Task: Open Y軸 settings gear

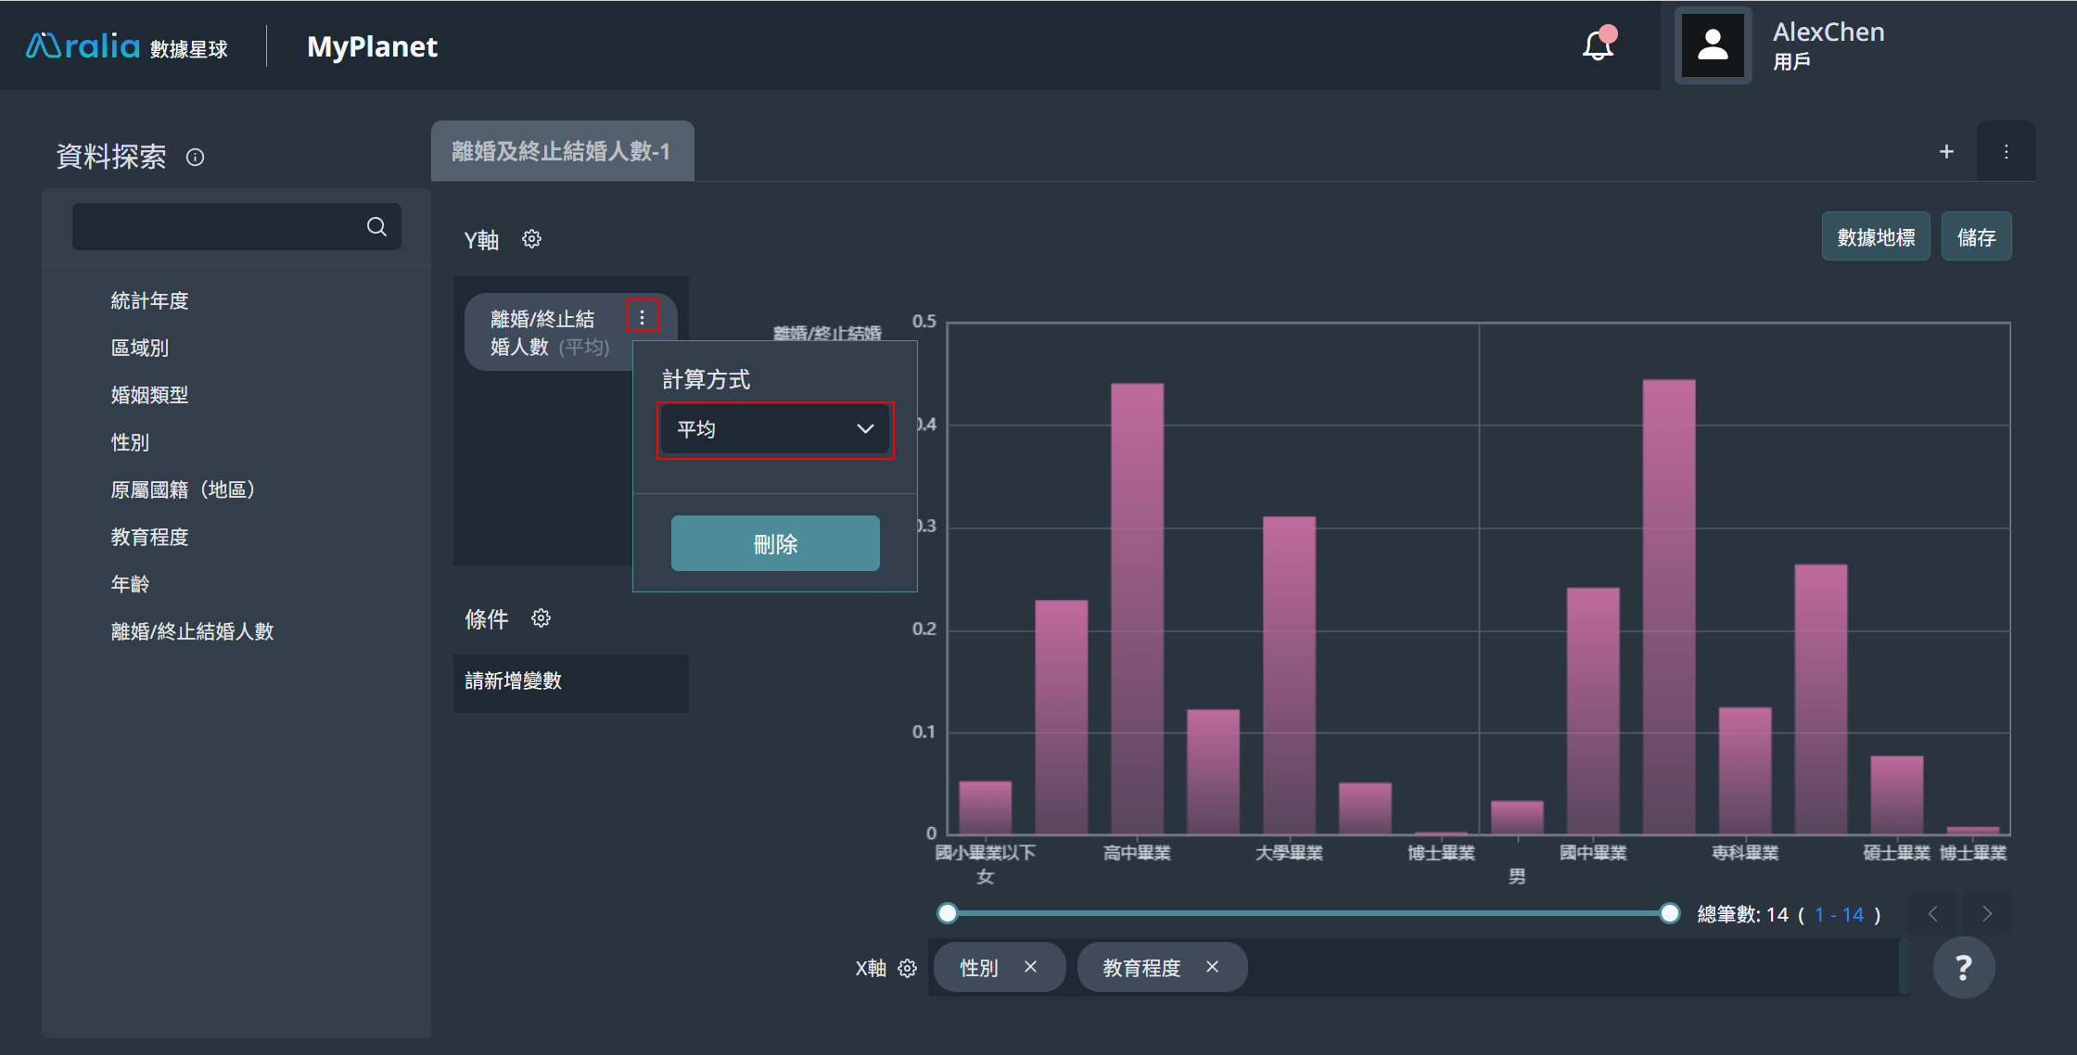Action: pos(531,239)
